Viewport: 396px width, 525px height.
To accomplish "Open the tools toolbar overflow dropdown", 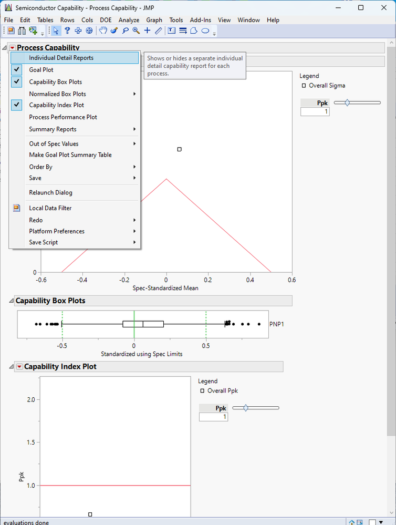I will 214,34.
